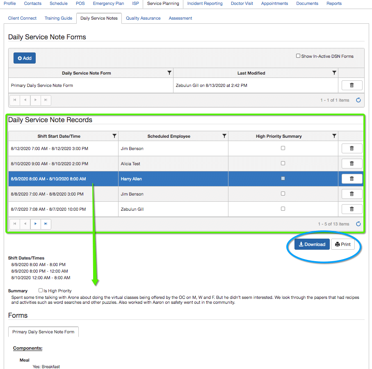Screen dimensions: 372x369
Task: Delete Jim Benson's 8/12/2020 record
Action: click(x=351, y=148)
